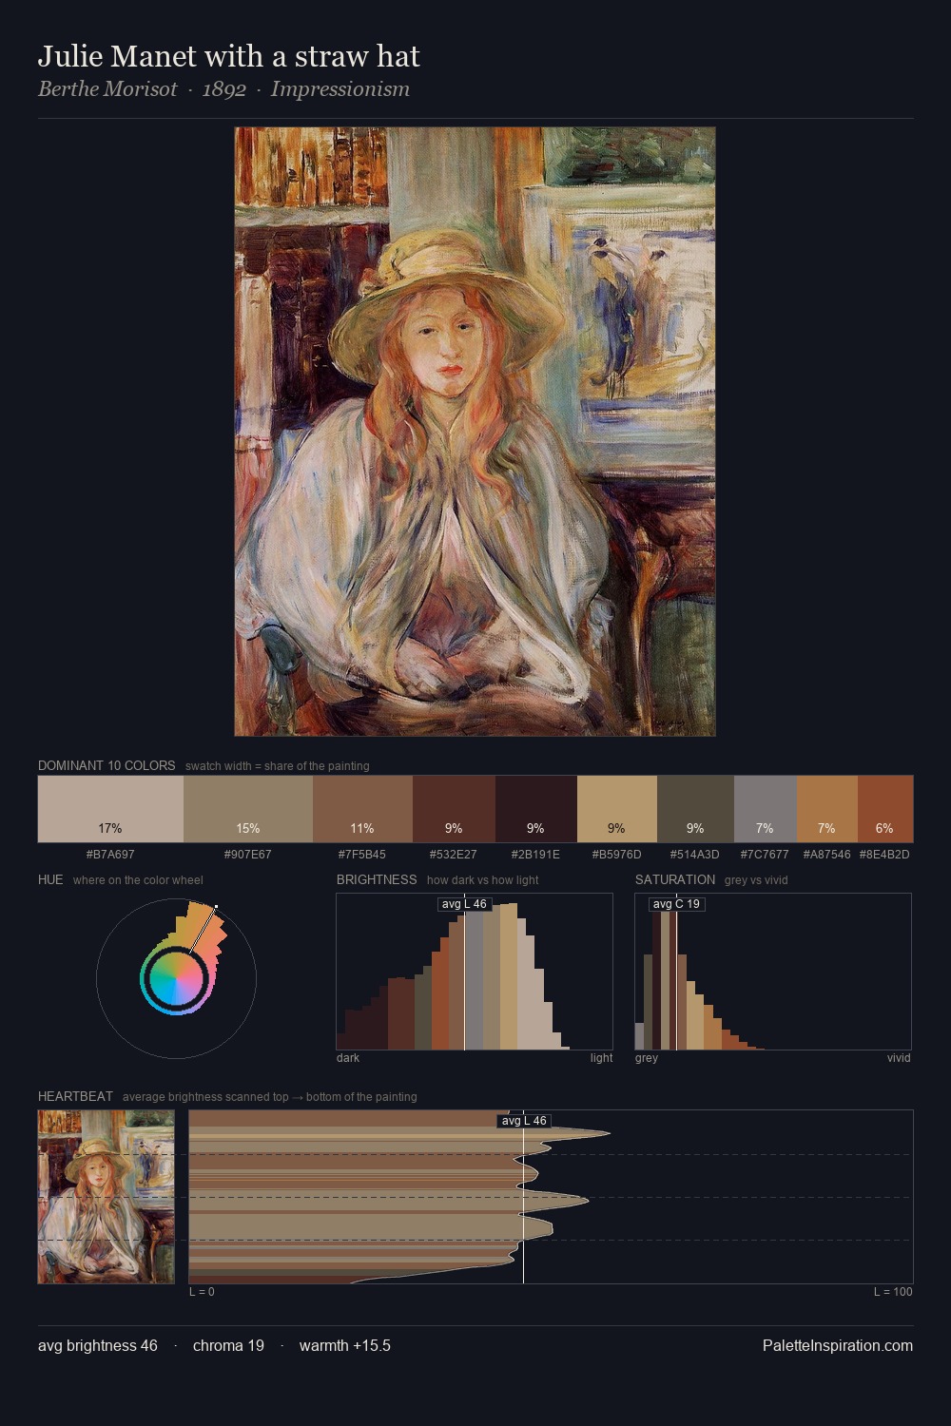The image size is (951, 1426).
Task: Click the 'L = 0' axis label
Action: click(x=202, y=1292)
